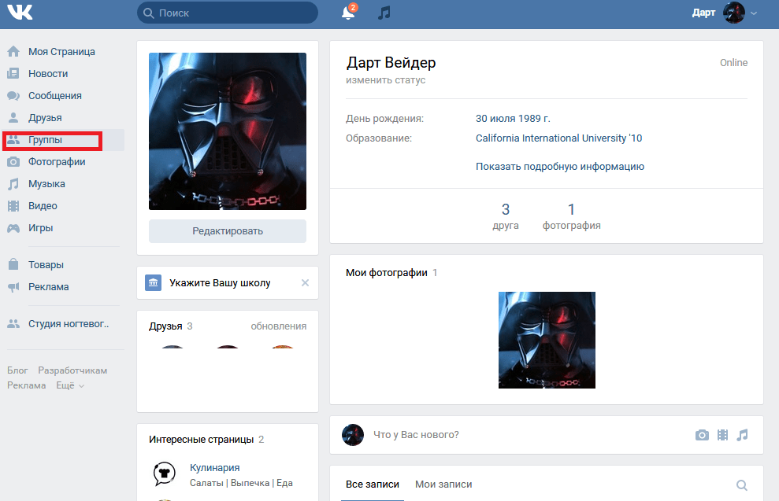
Task: Open the music note icon in header
Action: [x=384, y=13]
